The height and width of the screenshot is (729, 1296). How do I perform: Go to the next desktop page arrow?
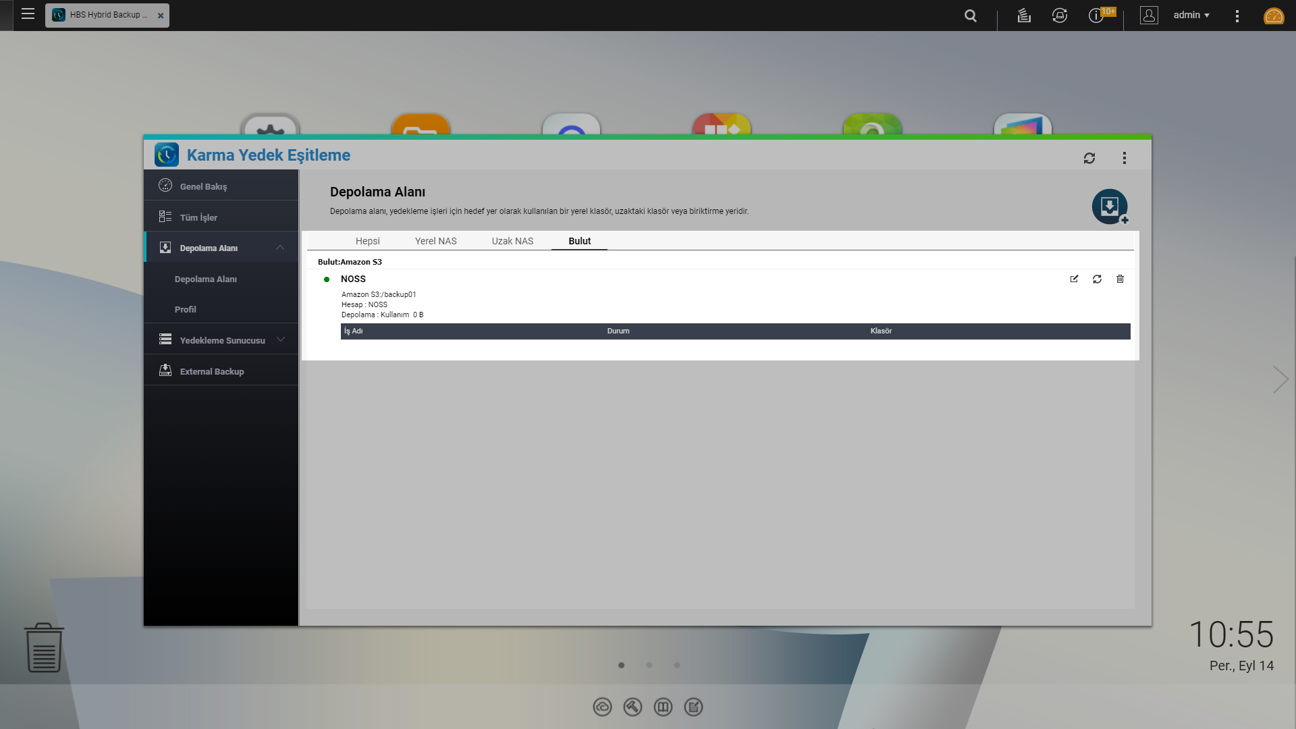[x=1280, y=379]
